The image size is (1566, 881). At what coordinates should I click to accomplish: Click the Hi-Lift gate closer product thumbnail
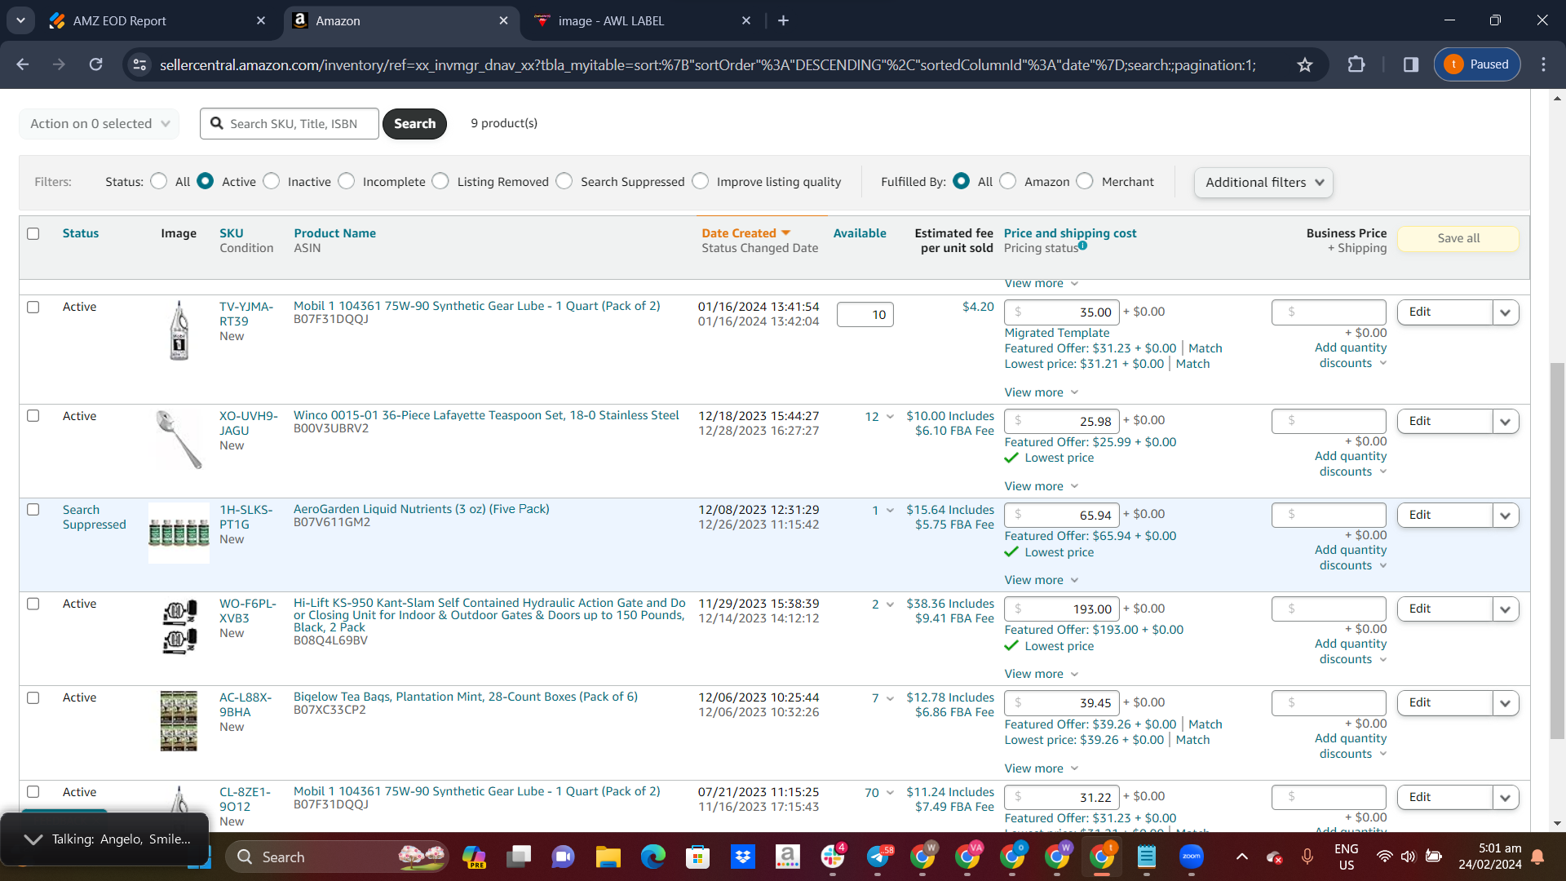pyautogui.click(x=179, y=626)
